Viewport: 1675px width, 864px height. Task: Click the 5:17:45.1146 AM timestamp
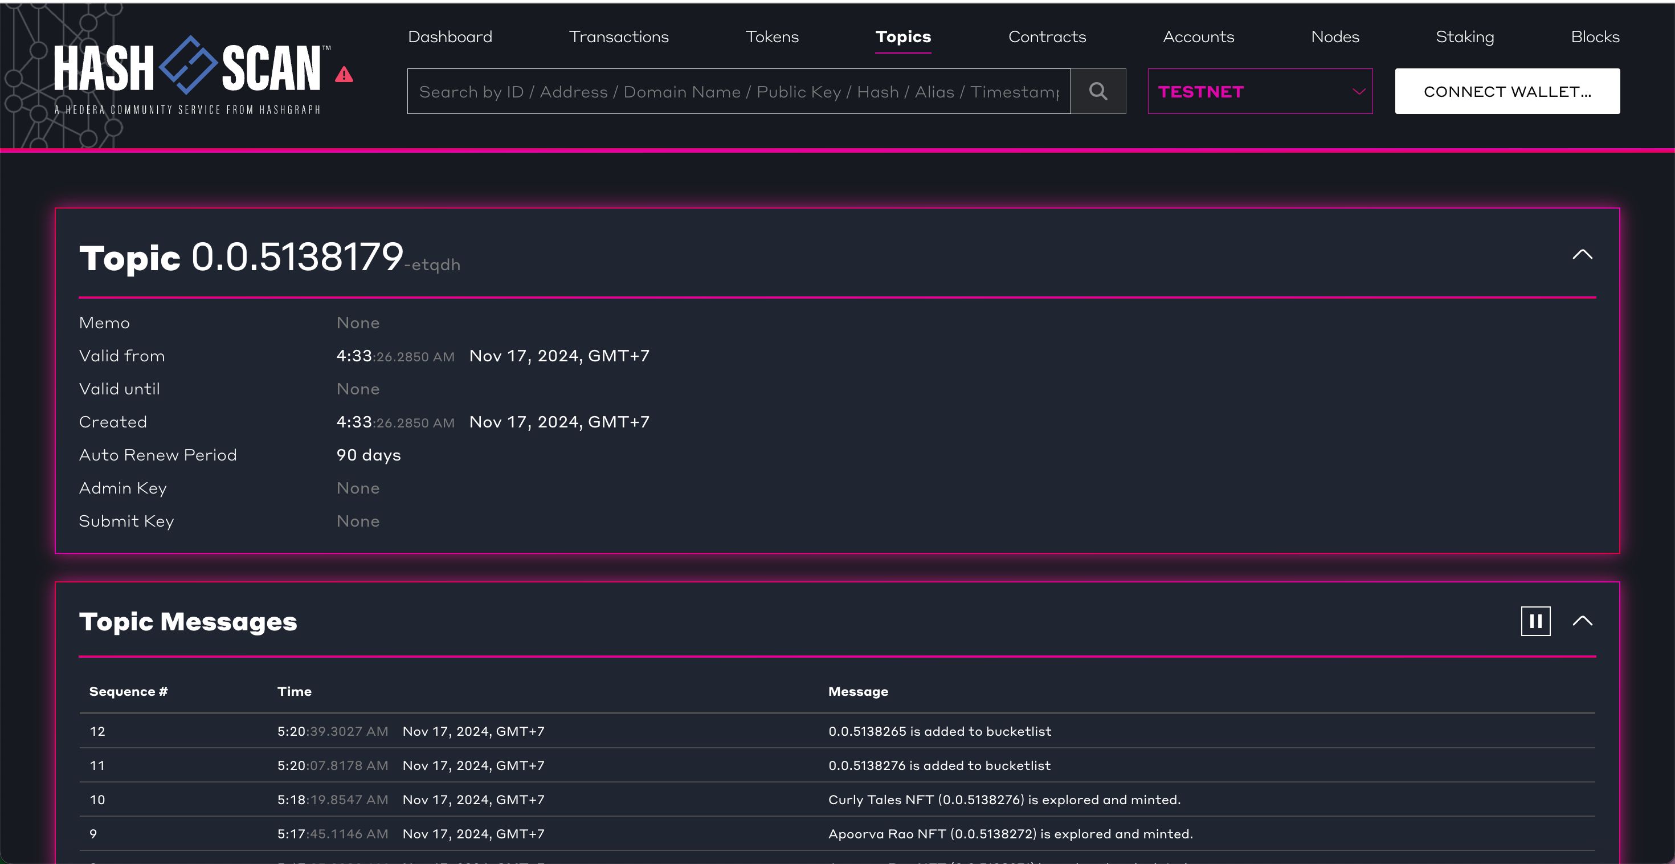[333, 833]
